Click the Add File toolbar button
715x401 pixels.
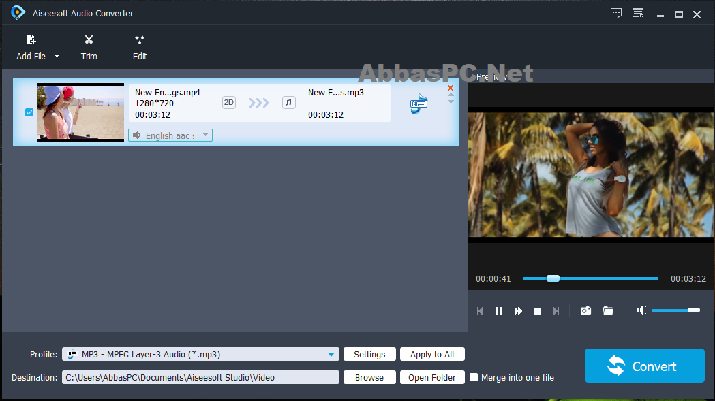(31, 48)
